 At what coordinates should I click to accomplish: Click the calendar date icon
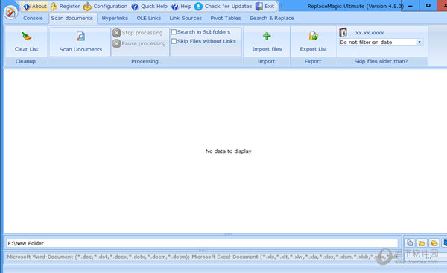pyautogui.click(x=343, y=32)
